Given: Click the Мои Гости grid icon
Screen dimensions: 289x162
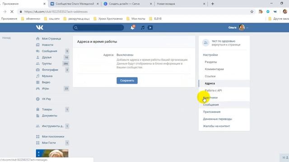Looking at the screenshot, I should coord(38,143).
